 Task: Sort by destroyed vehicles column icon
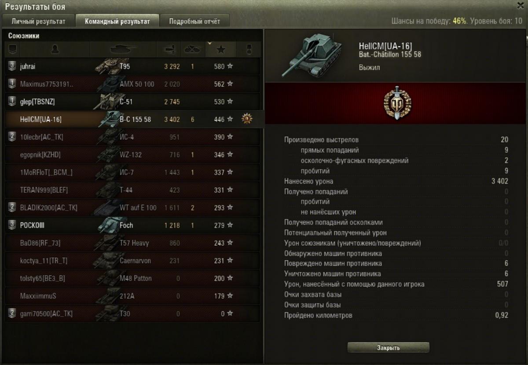(x=193, y=49)
